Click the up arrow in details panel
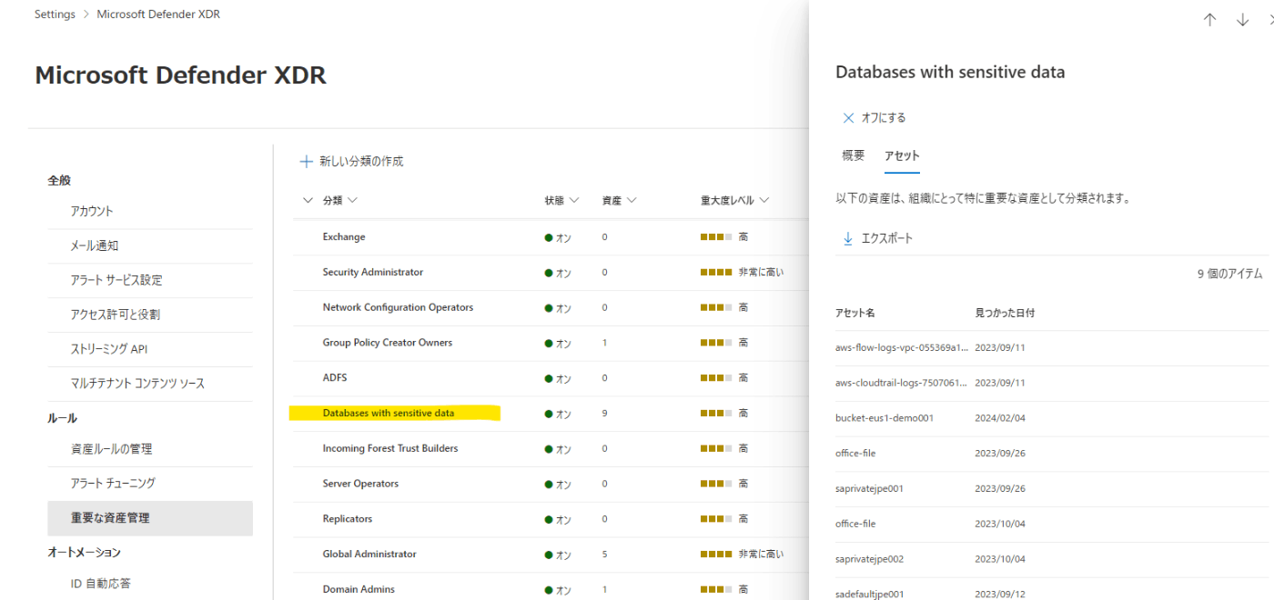The width and height of the screenshot is (1274, 600). click(1209, 20)
